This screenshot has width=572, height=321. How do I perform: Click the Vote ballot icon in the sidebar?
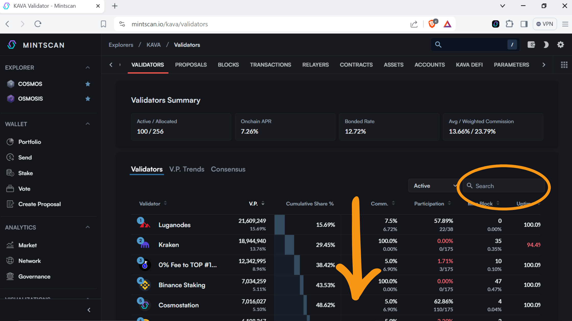(10, 188)
